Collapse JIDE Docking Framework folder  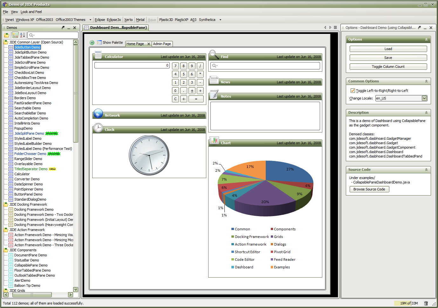click(x=6, y=204)
